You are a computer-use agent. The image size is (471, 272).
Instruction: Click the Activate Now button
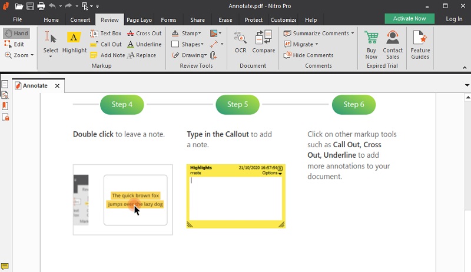coord(409,19)
